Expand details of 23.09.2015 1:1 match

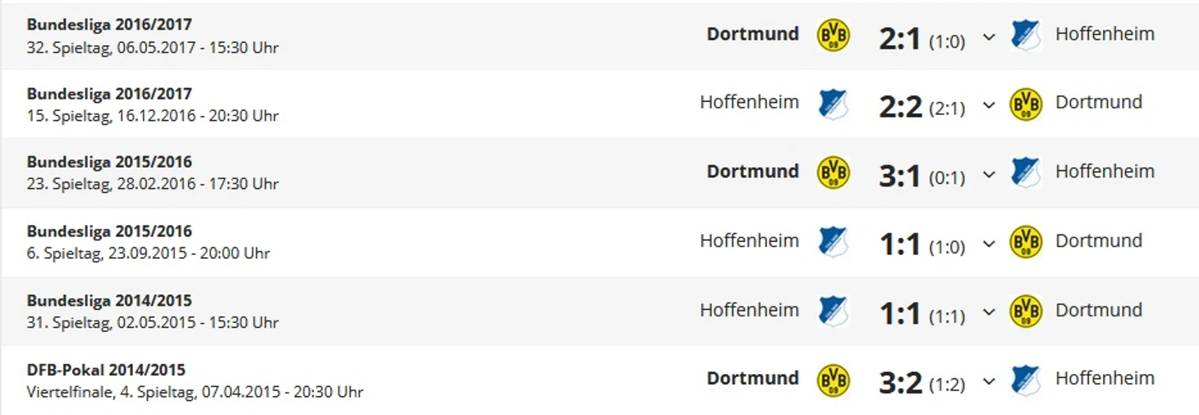tap(989, 244)
